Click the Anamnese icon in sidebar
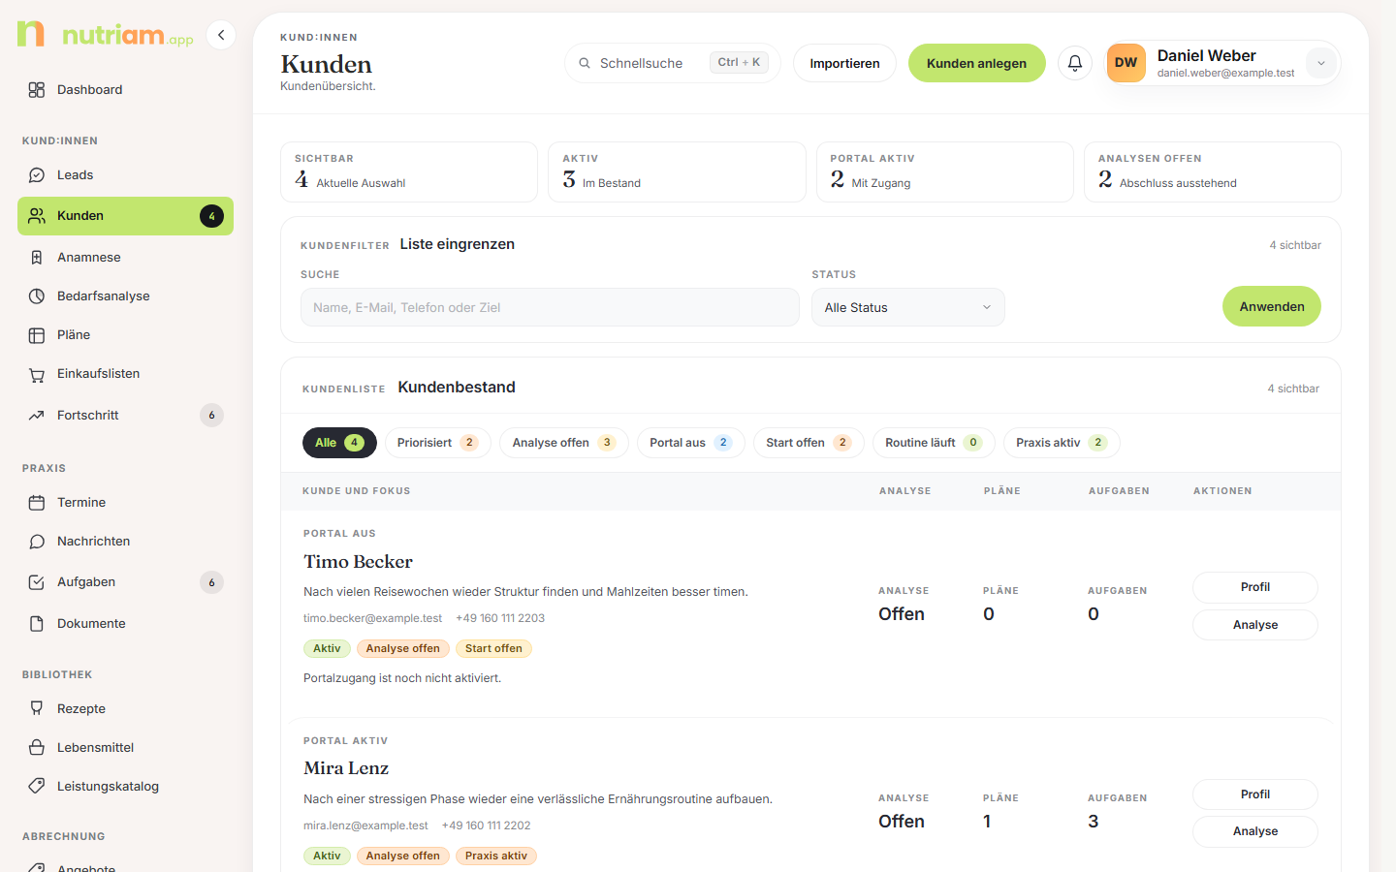Image resolution: width=1396 pixels, height=872 pixels. [x=37, y=258]
